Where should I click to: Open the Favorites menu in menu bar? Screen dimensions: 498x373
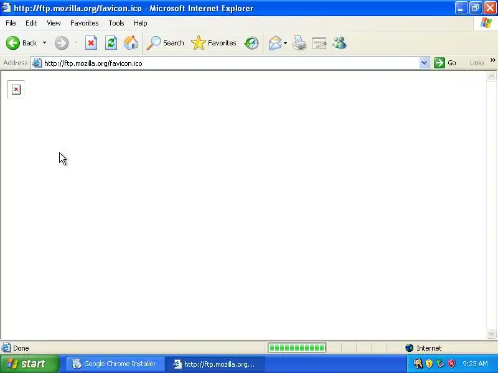pos(85,23)
